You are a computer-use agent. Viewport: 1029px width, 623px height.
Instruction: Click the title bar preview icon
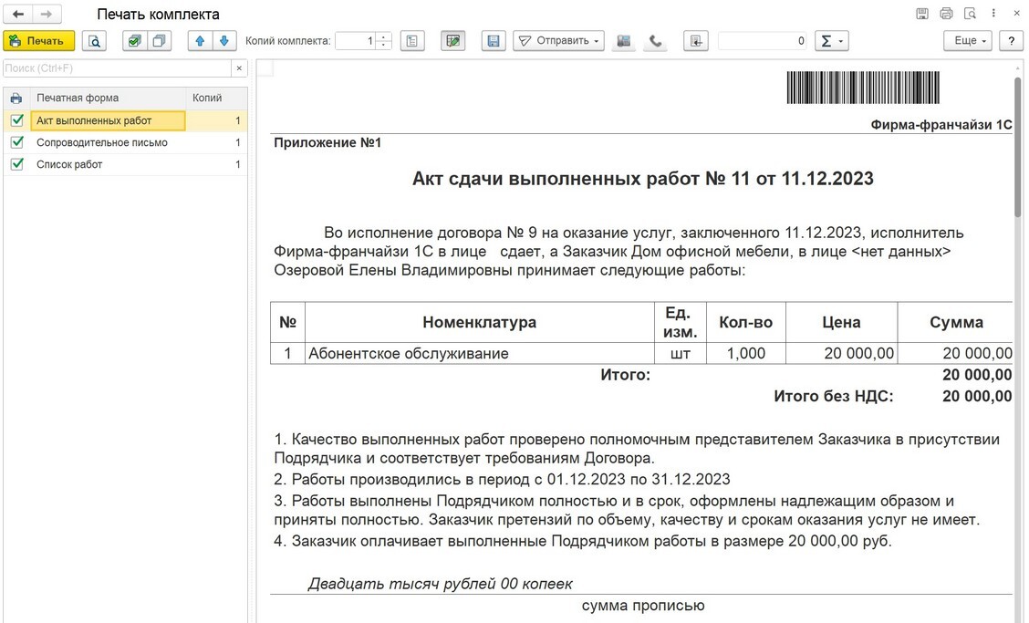click(x=970, y=13)
